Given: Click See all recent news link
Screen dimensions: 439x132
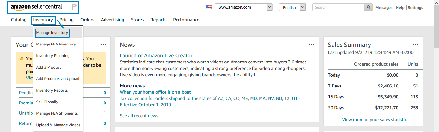Looking at the screenshot, I should pos(141,116).
